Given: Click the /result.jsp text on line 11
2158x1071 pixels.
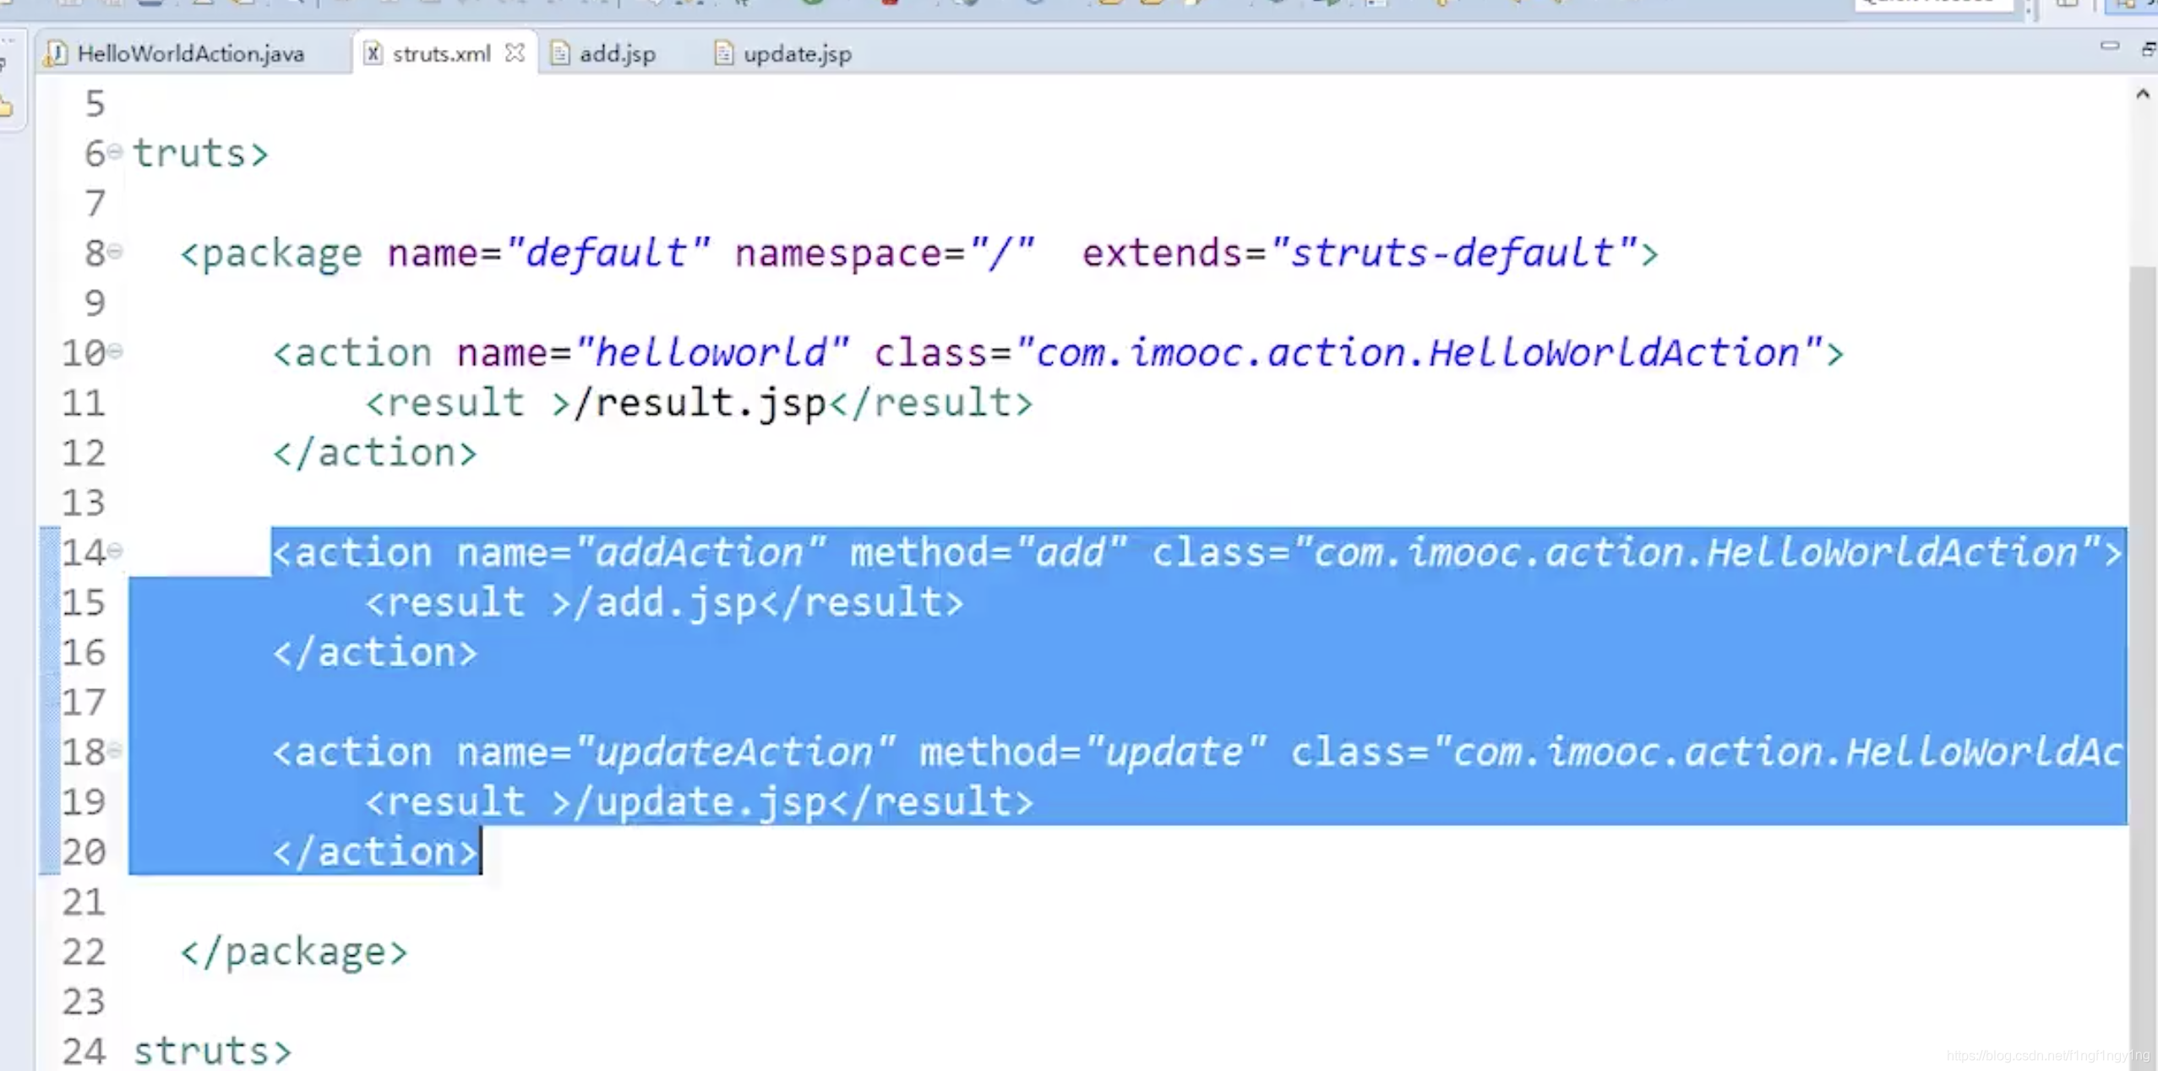Looking at the screenshot, I should click(700, 404).
